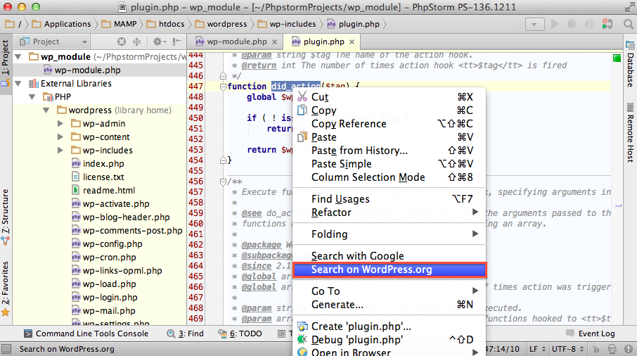Open the run configuration dropdown
The width and height of the screenshot is (637, 356).
coord(534,25)
